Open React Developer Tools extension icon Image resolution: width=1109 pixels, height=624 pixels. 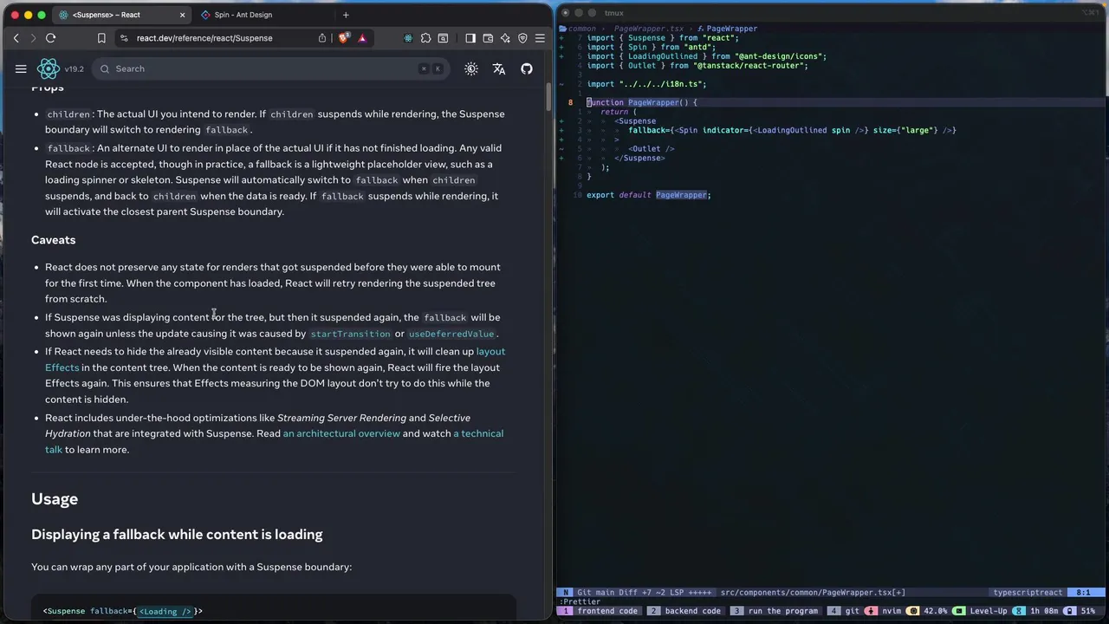[408, 38]
